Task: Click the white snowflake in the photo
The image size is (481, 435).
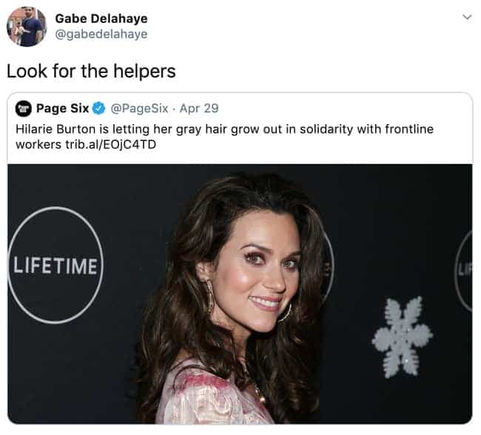Action: click(x=402, y=337)
